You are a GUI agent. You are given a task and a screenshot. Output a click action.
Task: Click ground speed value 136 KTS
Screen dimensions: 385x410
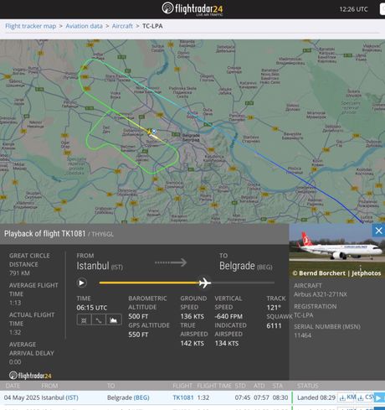192,317
